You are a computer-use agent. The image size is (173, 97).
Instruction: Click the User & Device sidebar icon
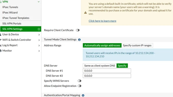[1, 35]
